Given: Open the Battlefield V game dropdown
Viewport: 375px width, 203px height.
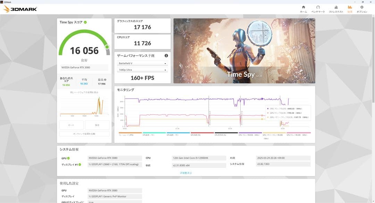Looking at the screenshot, I should (x=142, y=63).
